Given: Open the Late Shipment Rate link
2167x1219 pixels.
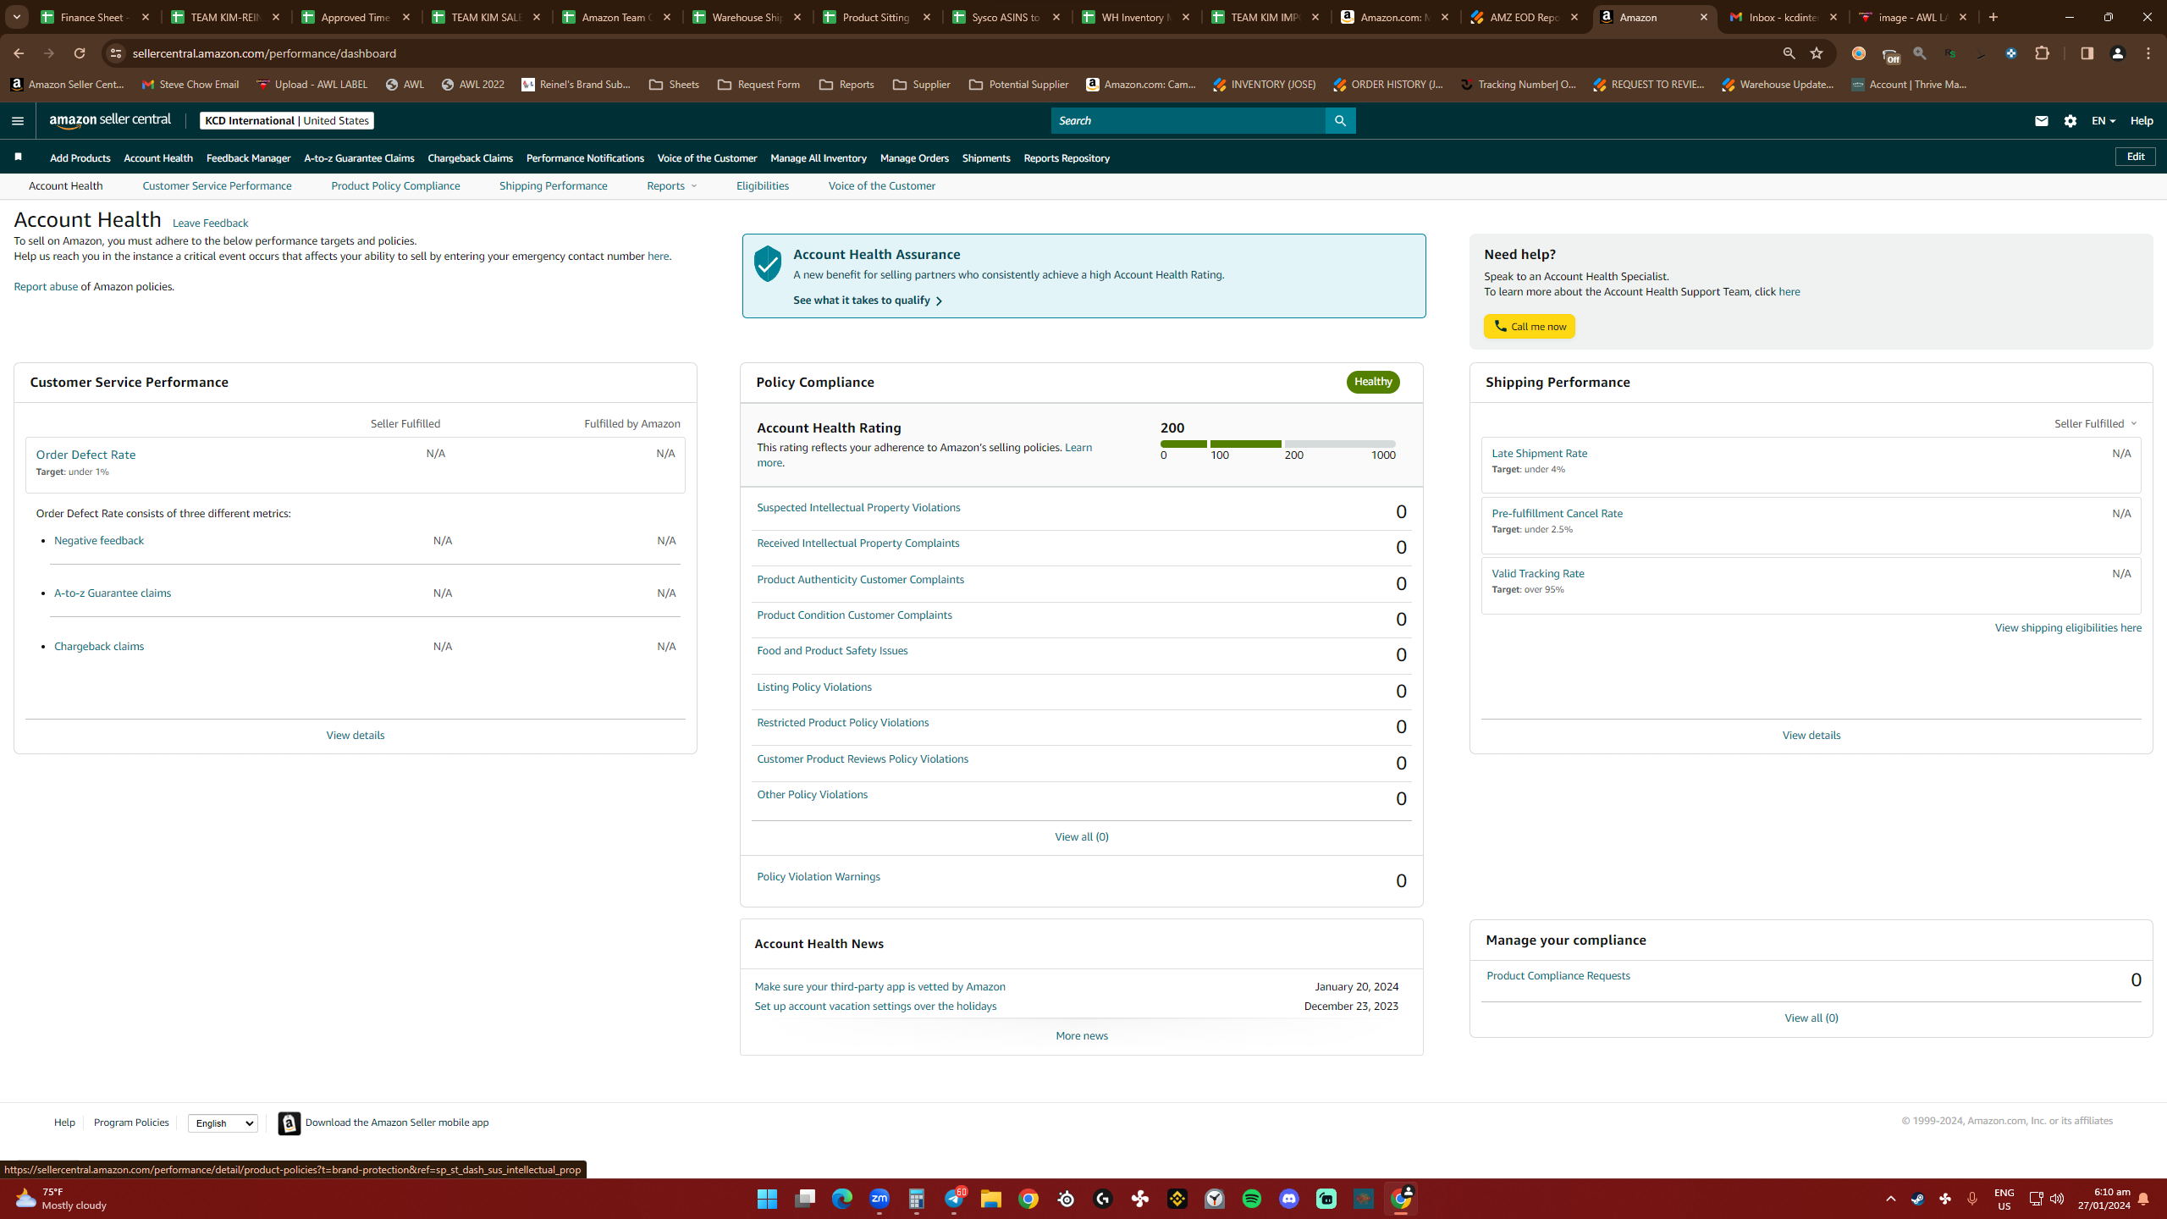Looking at the screenshot, I should 1539,454.
